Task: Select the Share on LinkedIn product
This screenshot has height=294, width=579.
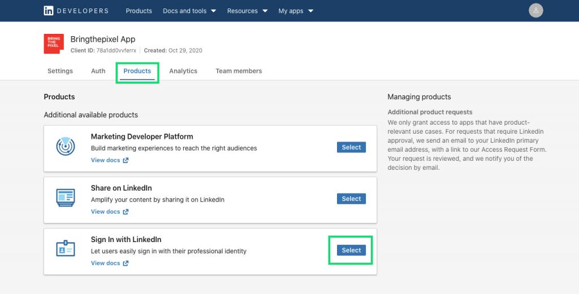Action: [x=351, y=199]
